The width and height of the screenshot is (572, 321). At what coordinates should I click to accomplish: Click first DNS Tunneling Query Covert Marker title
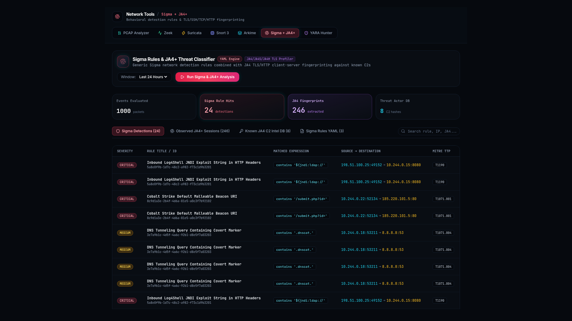(194, 230)
